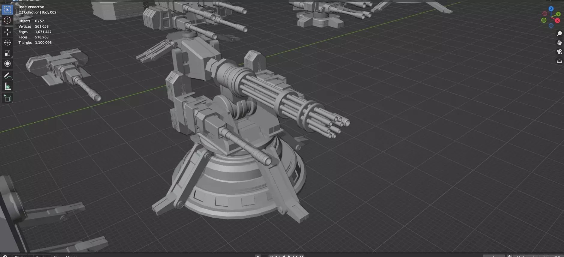Choose the Add Cube tool
Image resolution: width=564 pixels, height=257 pixels.
[8, 98]
